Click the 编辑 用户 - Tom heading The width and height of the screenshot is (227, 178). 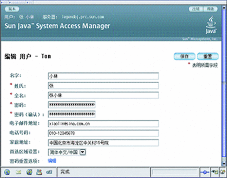click(27, 56)
